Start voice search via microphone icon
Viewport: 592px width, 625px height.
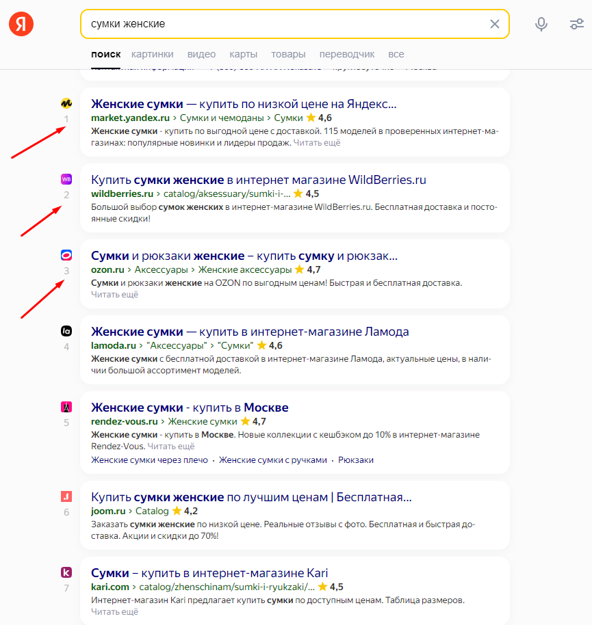click(x=541, y=24)
